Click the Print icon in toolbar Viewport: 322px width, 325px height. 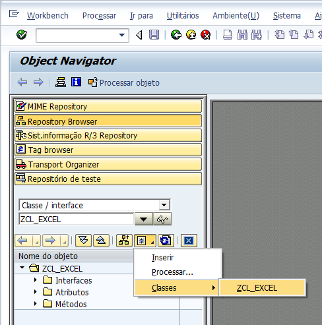(228, 35)
